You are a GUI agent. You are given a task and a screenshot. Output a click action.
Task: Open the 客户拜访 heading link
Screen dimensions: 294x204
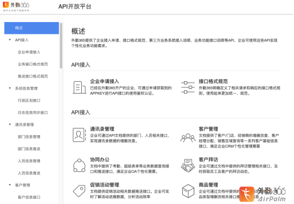(208, 159)
